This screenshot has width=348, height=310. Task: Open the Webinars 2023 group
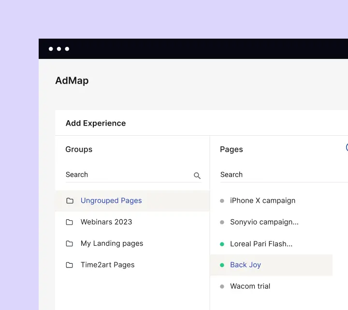pos(106,222)
